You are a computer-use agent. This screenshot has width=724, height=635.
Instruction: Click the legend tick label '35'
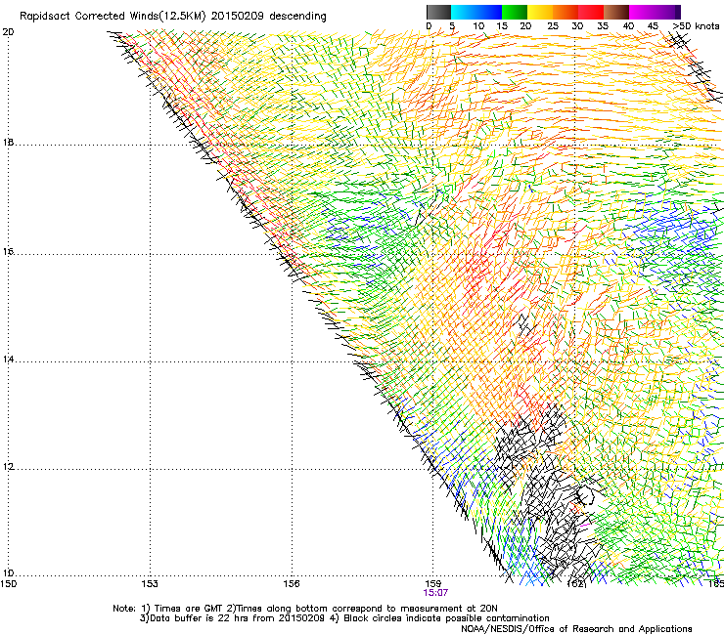point(603,25)
